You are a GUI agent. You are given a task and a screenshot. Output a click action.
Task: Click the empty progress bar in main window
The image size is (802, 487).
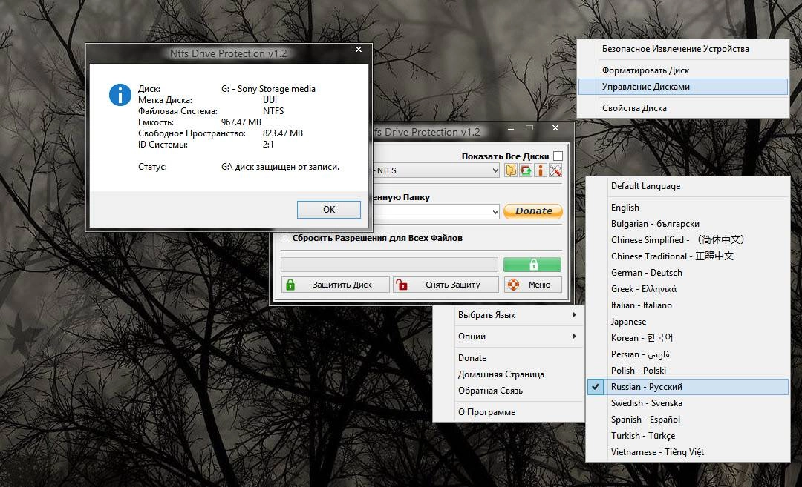click(389, 265)
